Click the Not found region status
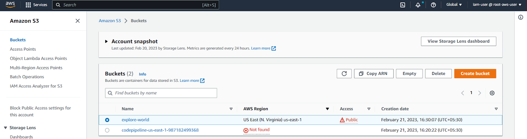The width and height of the screenshot is (527, 139). (x=259, y=130)
